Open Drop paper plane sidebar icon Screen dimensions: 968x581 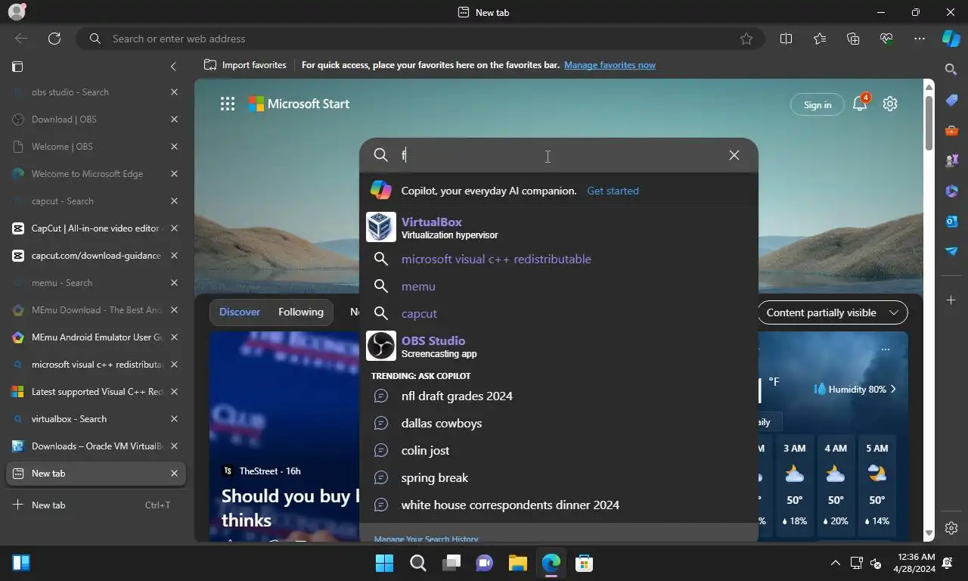pyautogui.click(x=951, y=251)
